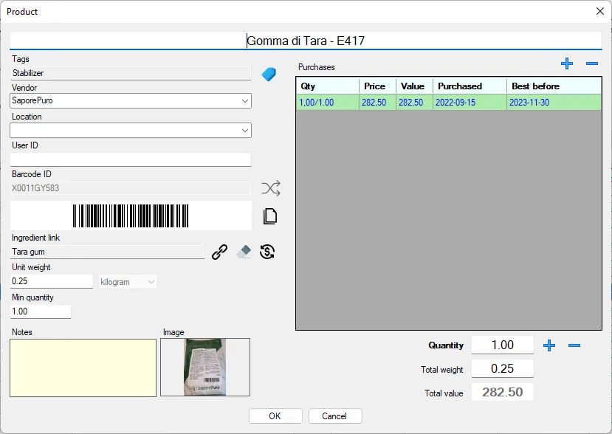
Task: Click the Barcode ID field X0011GY583
Action: coord(131,188)
